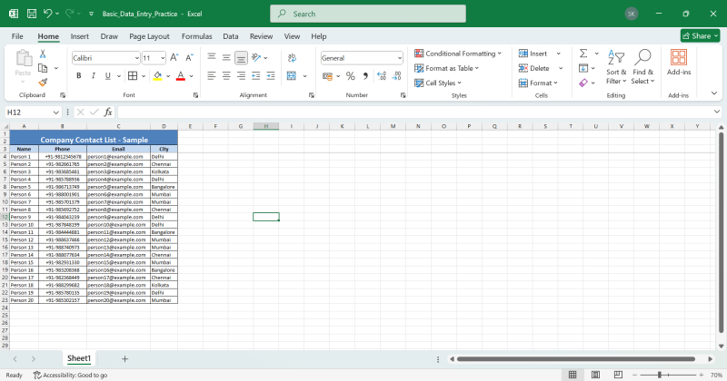Toggle Wrap Text

(x=292, y=58)
